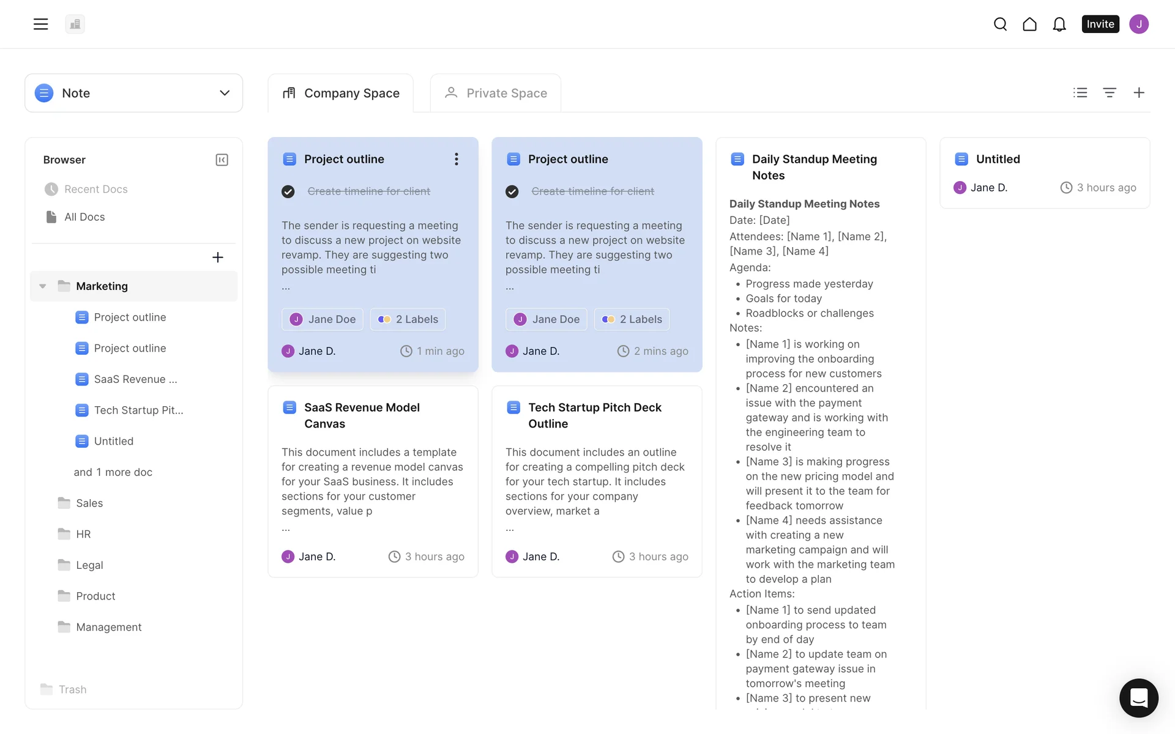Add new doc with top-right plus
This screenshot has height=734, width=1175.
[x=1139, y=92]
